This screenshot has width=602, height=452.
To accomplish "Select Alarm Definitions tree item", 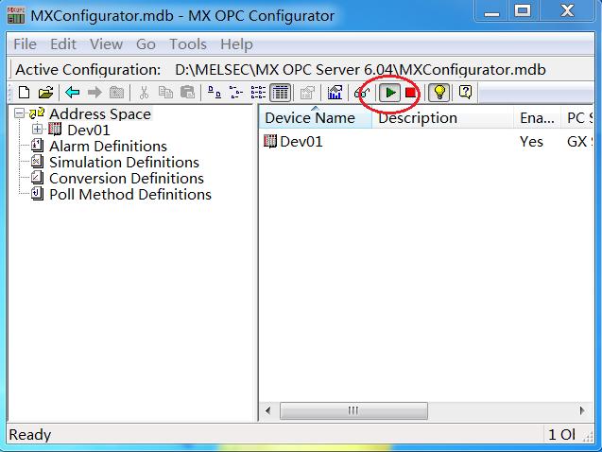I will (x=108, y=147).
